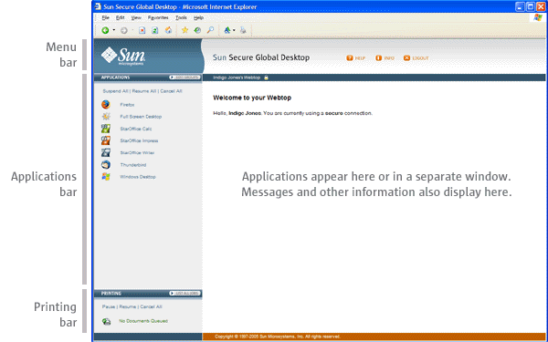Click the List All Jobs button

pyautogui.click(x=184, y=294)
